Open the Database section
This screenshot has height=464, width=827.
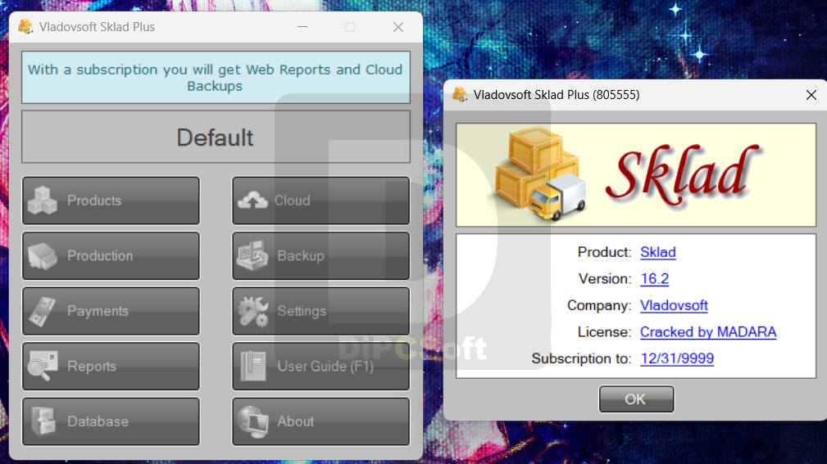pyautogui.click(x=111, y=421)
